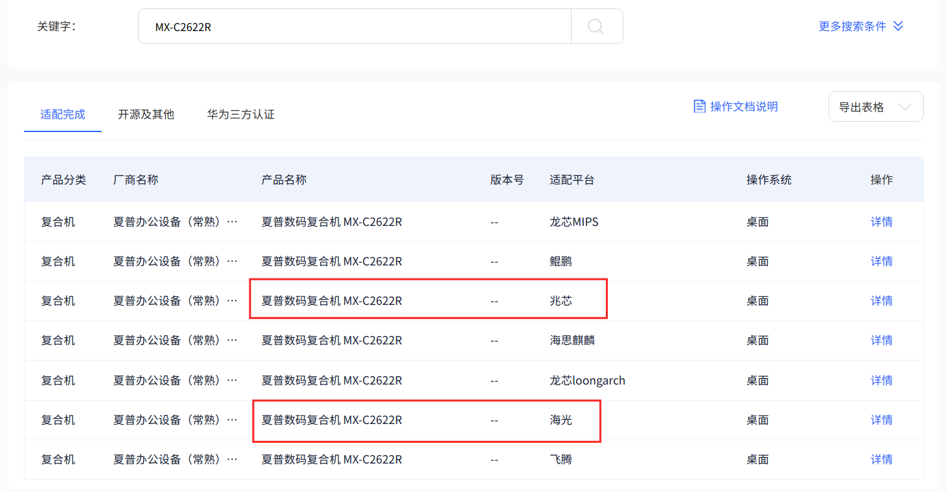Click 复合机 in the 海光 row

point(58,420)
